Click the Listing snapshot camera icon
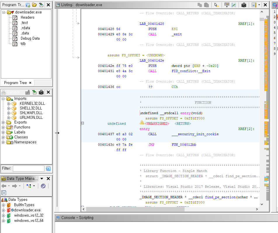 244,5
